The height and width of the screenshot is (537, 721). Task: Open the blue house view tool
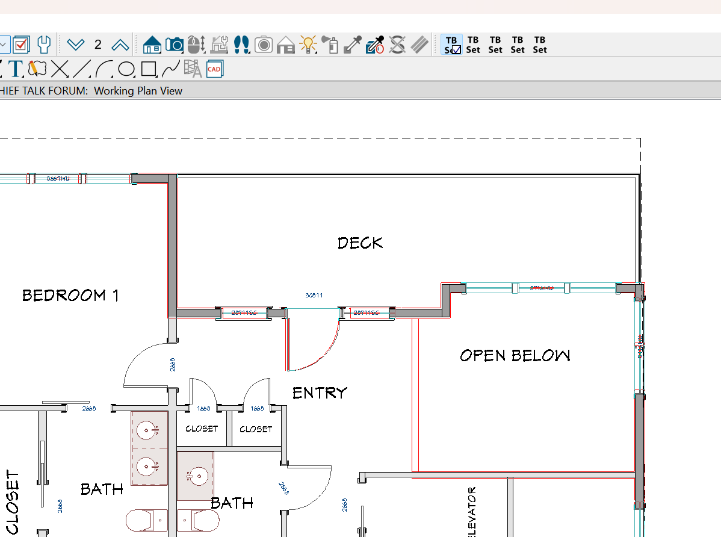(x=152, y=45)
